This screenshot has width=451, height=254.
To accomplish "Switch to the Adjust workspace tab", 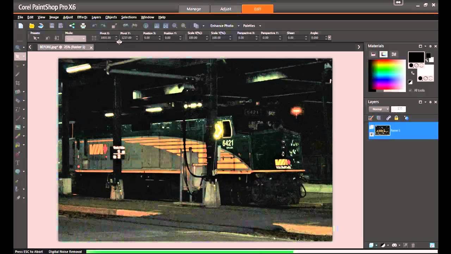I will pyautogui.click(x=226, y=9).
